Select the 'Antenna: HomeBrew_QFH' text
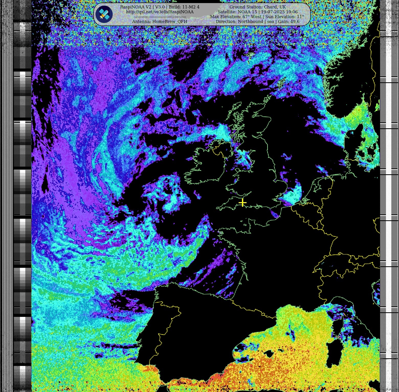 click(160, 22)
